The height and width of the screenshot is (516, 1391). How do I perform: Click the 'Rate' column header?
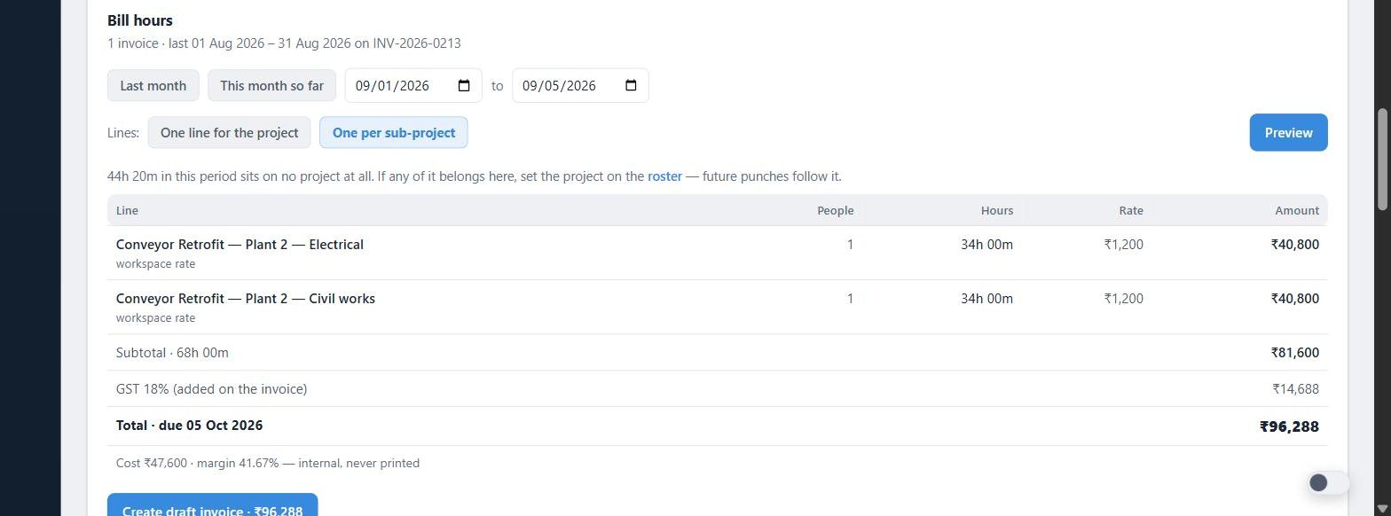point(1131,210)
